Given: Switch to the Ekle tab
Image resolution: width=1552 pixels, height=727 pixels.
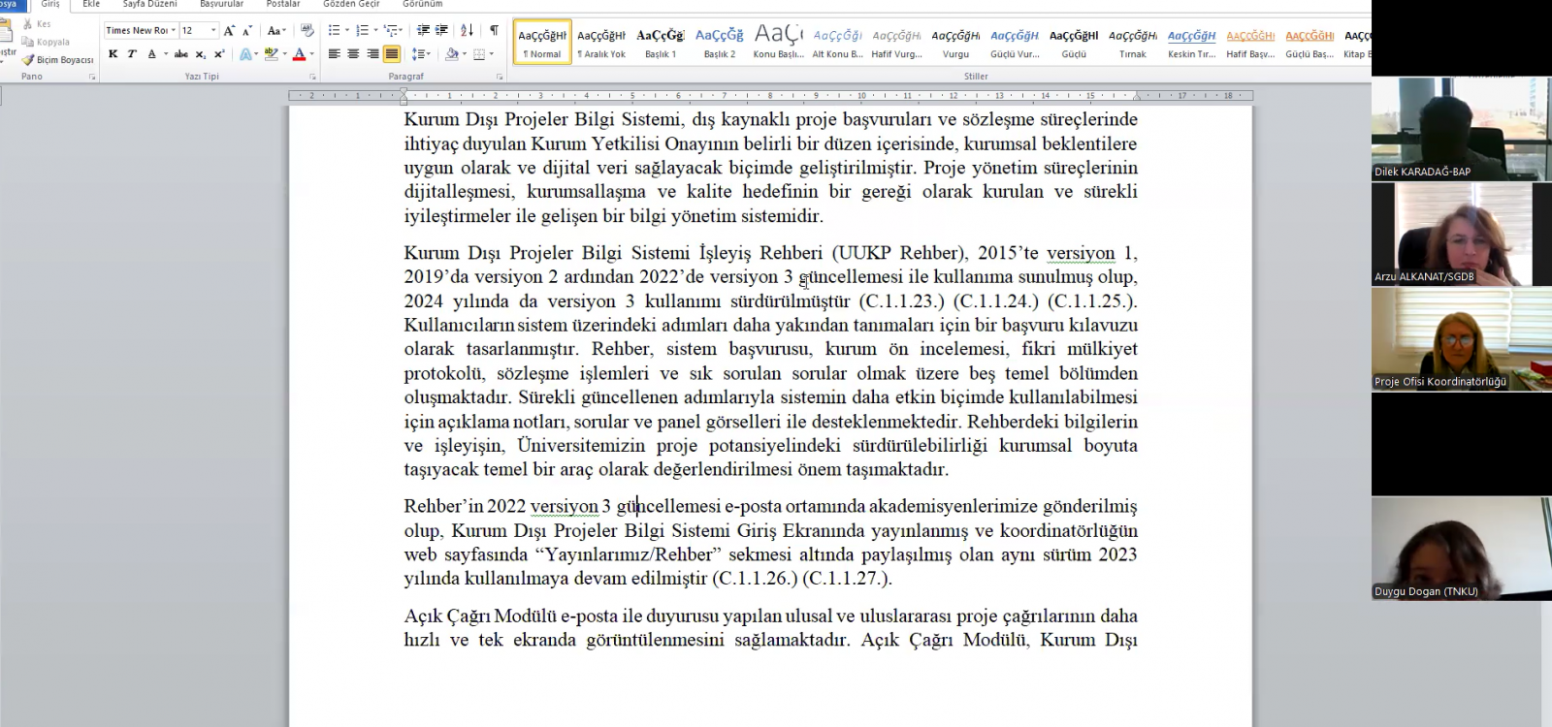Looking at the screenshot, I should 91,5.
